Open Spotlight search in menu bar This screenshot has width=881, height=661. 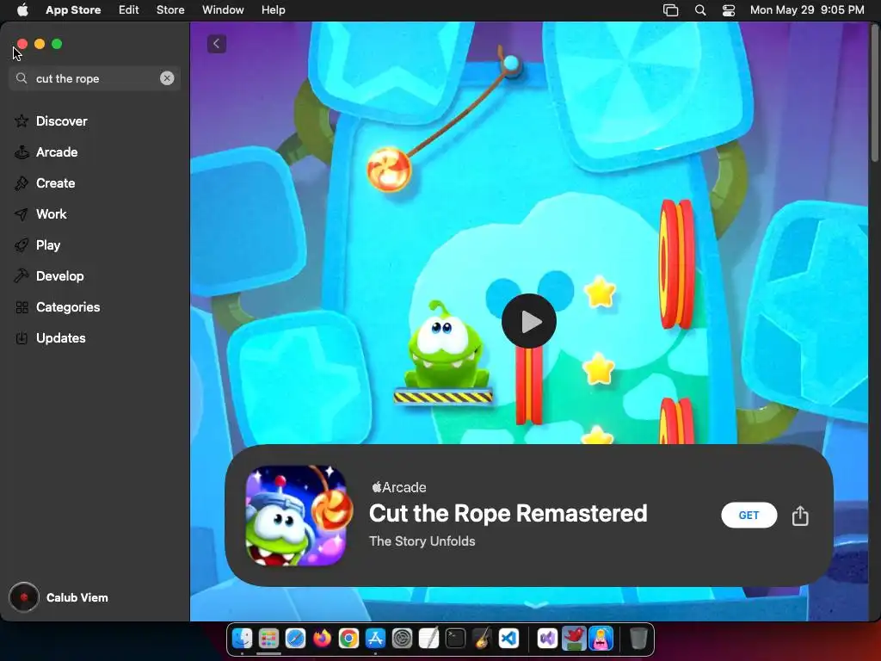point(700,10)
